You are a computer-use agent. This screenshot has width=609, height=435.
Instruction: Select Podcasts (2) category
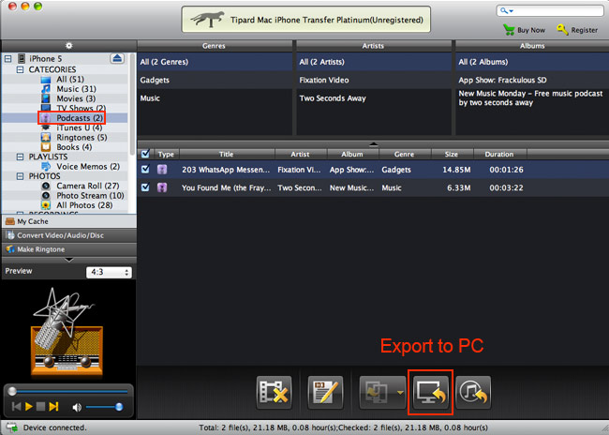coord(80,118)
